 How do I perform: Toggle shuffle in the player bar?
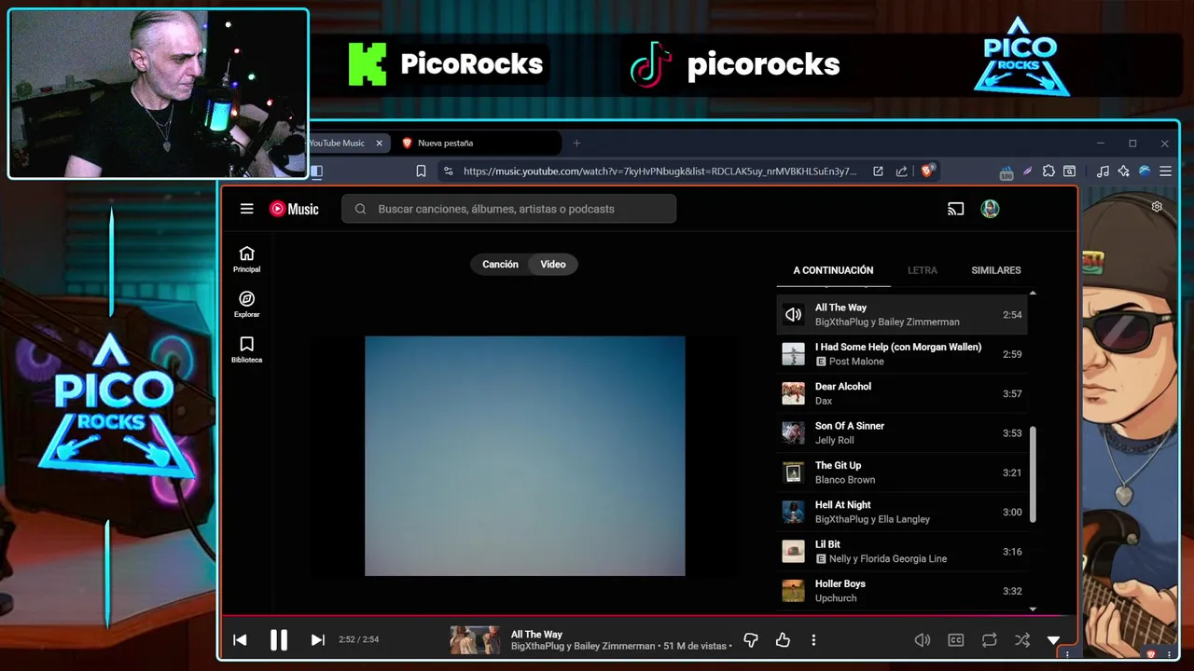[1022, 639]
